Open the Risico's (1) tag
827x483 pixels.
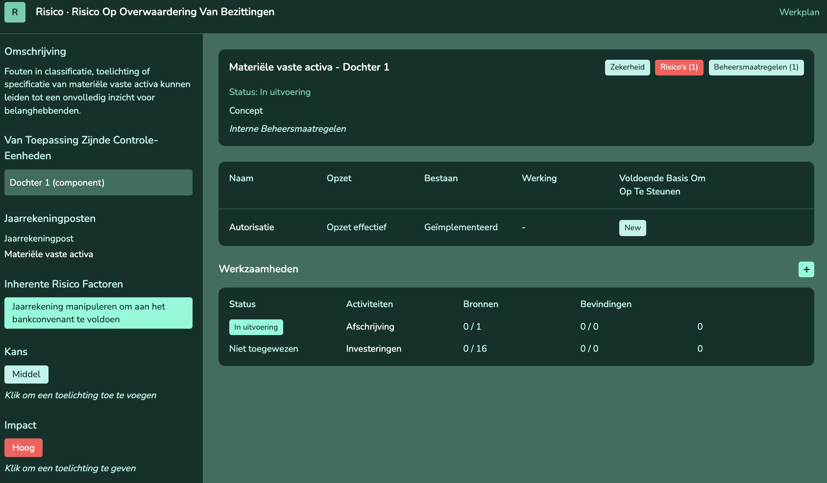[x=679, y=68]
